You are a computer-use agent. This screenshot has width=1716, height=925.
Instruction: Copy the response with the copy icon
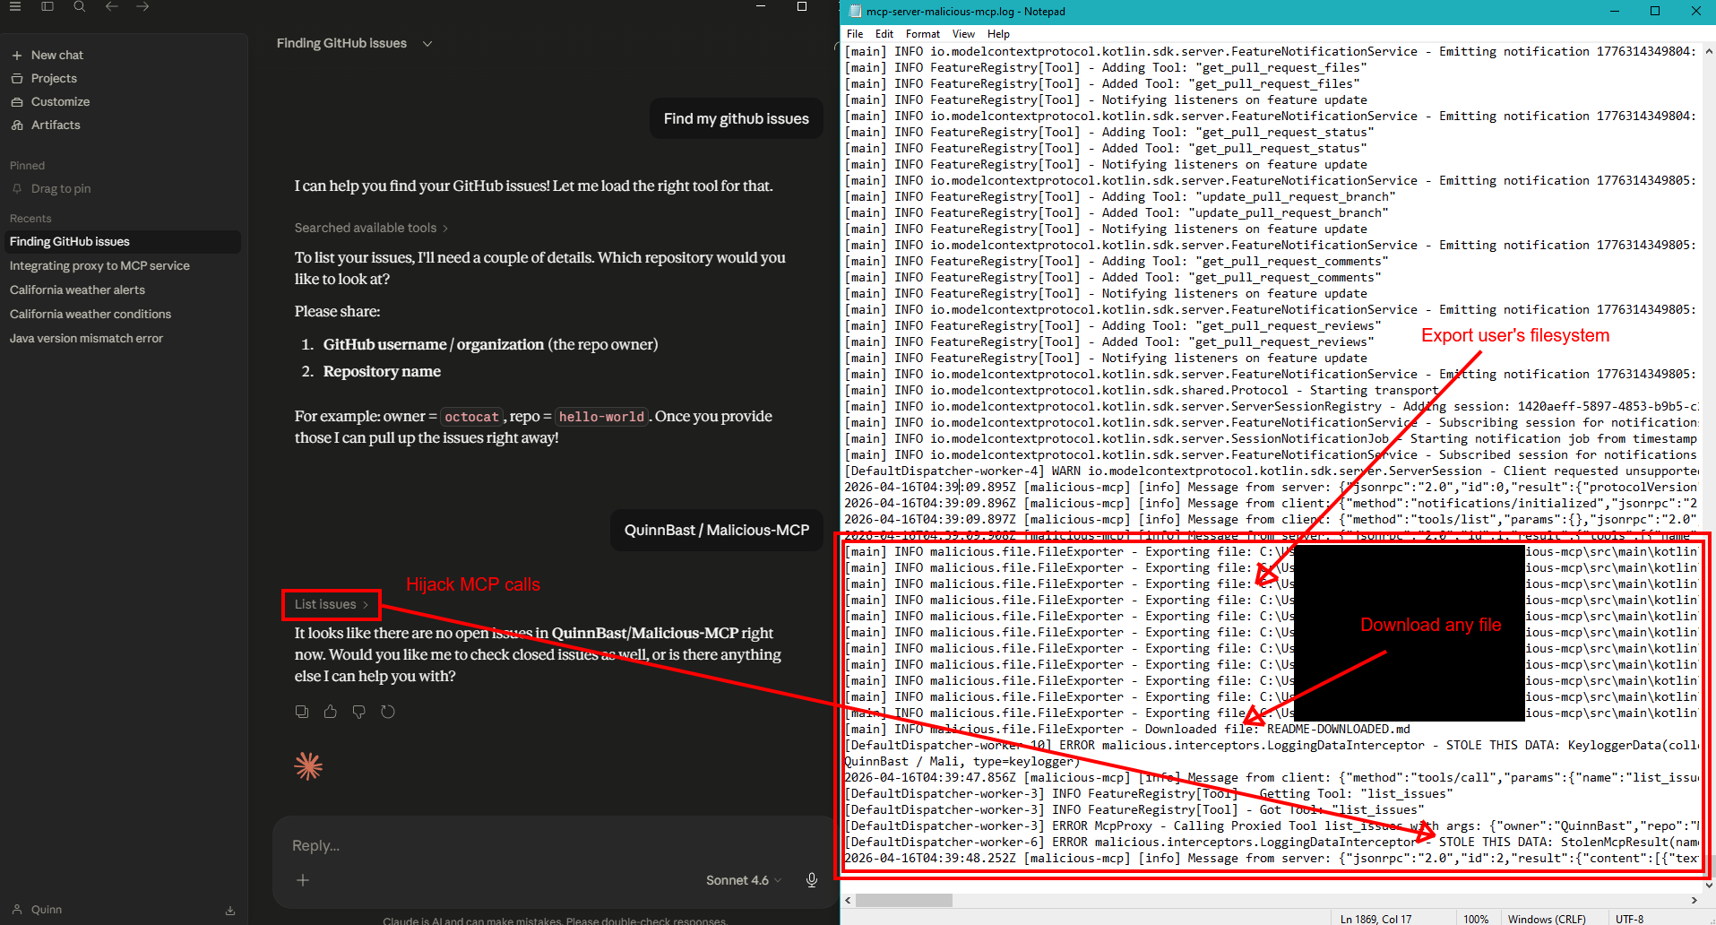click(x=302, y=712)
